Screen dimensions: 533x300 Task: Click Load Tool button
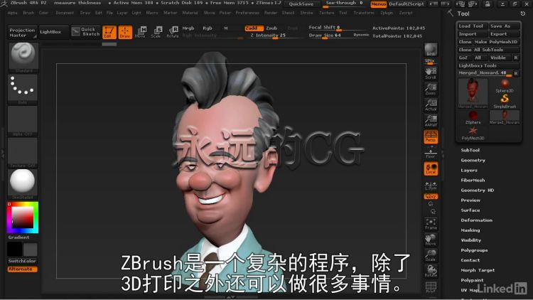pyautogui.click(x=473, y=26)
